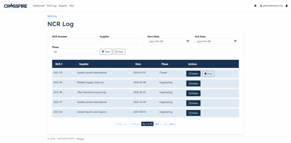Screen dimensions: 291x143
Task: Go to Reports in navigation bar
Action: (x=63, y=6)
